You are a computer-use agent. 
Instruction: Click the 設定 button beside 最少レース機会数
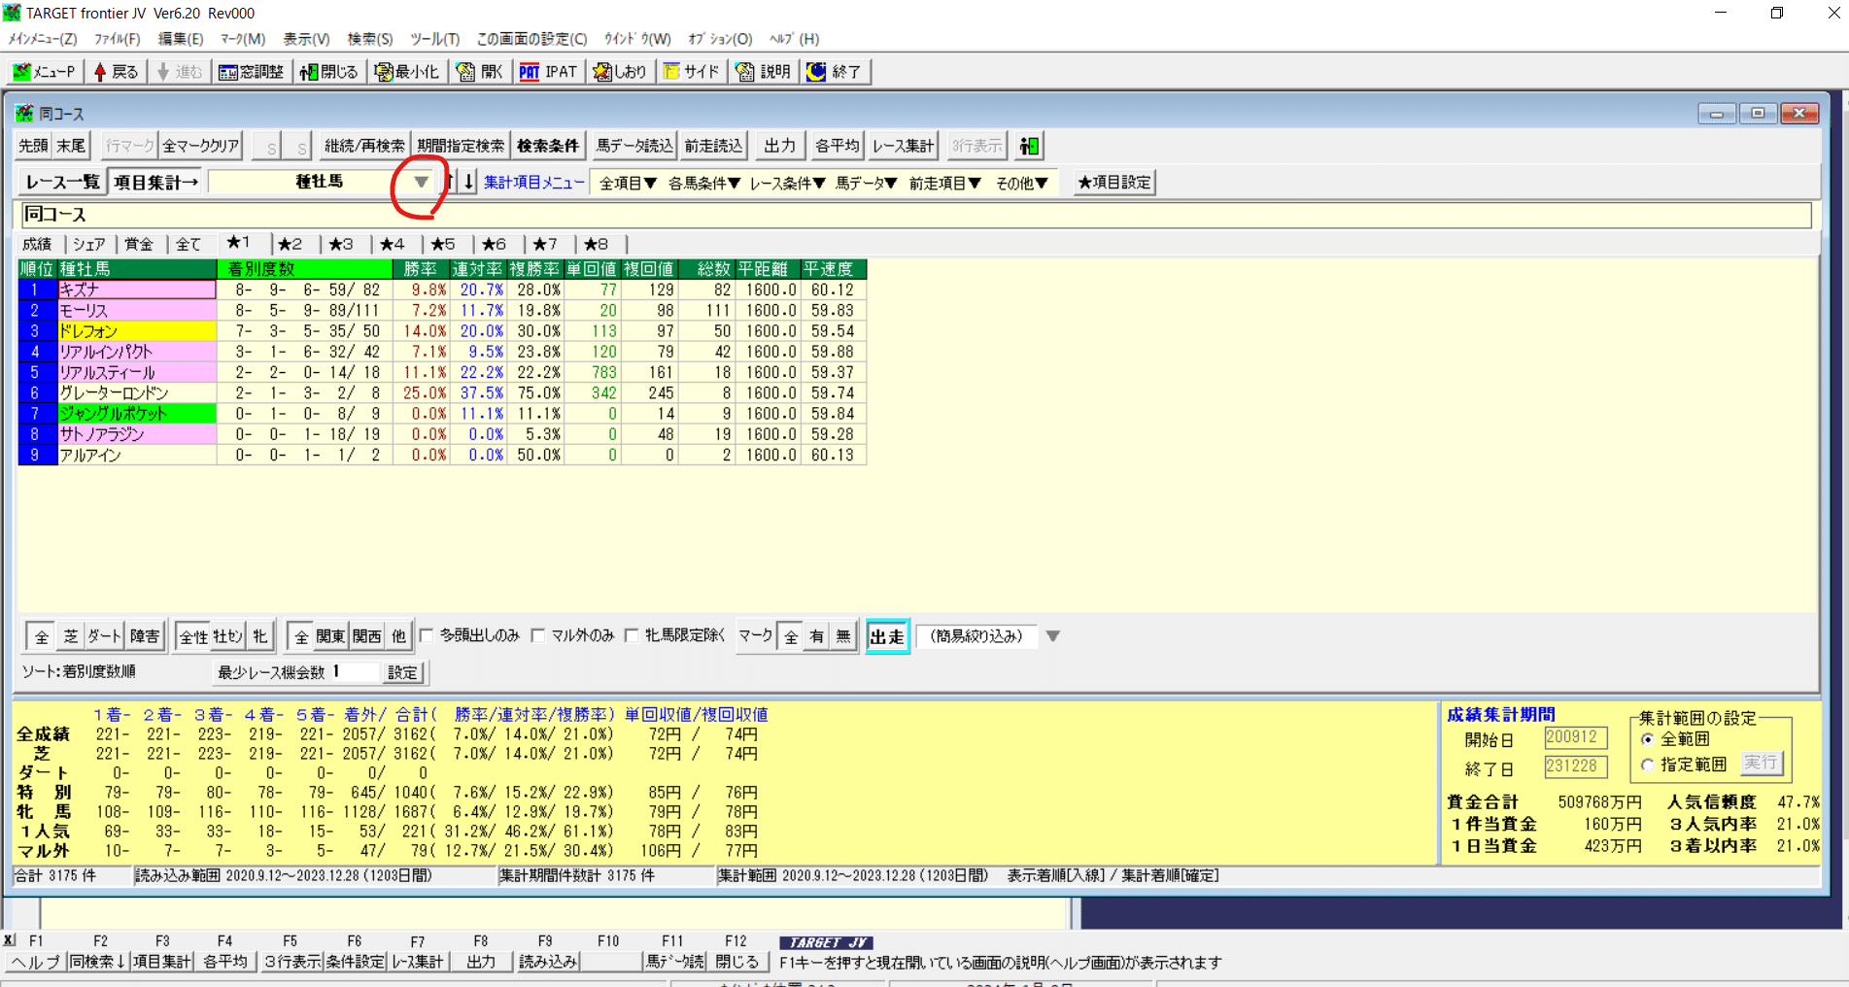[x=402, y=671]
